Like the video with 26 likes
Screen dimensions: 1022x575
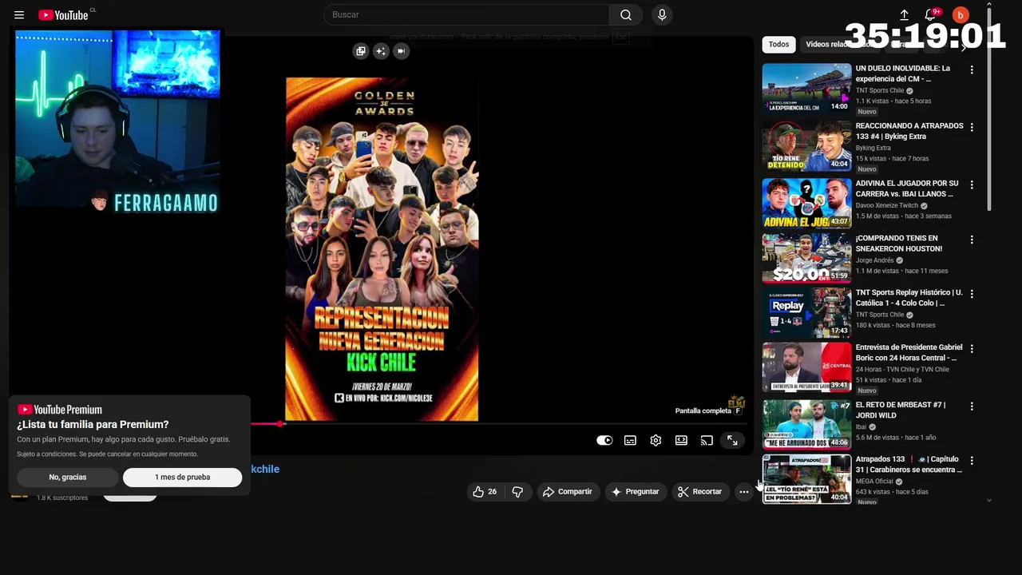pyautogui.click(x=485, y=492)
